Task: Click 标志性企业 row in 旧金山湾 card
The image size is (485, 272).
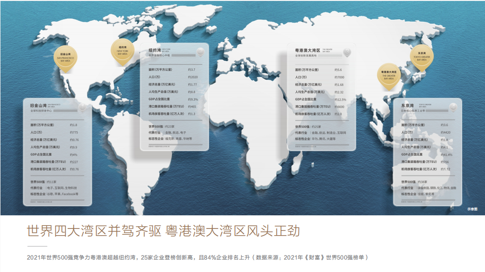Action: tap(57, 194)
